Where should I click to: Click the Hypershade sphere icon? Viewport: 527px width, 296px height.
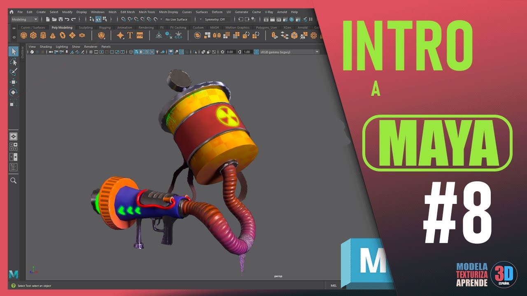292,19
